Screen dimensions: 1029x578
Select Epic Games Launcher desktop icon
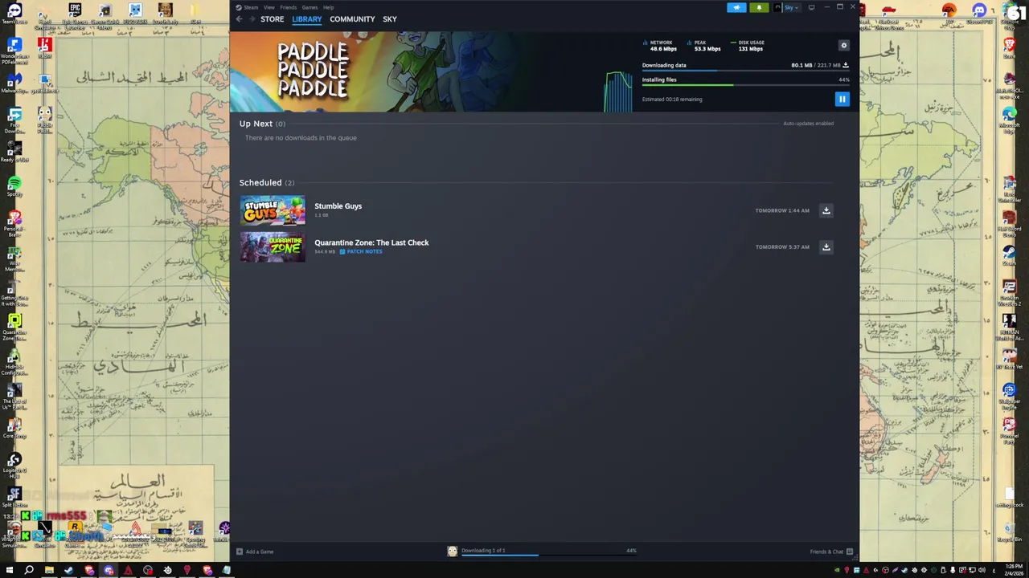[75, 16]
